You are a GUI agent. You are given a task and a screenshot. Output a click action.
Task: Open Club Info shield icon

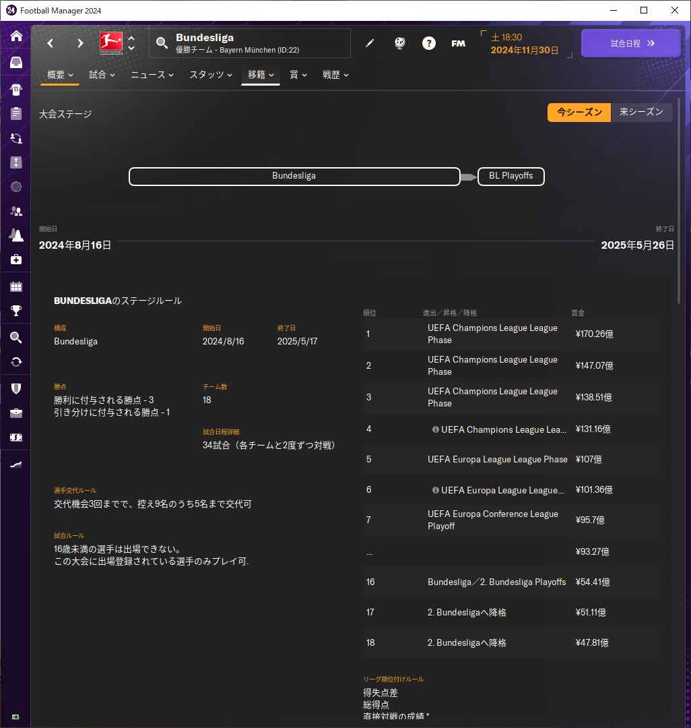[16, 389]
